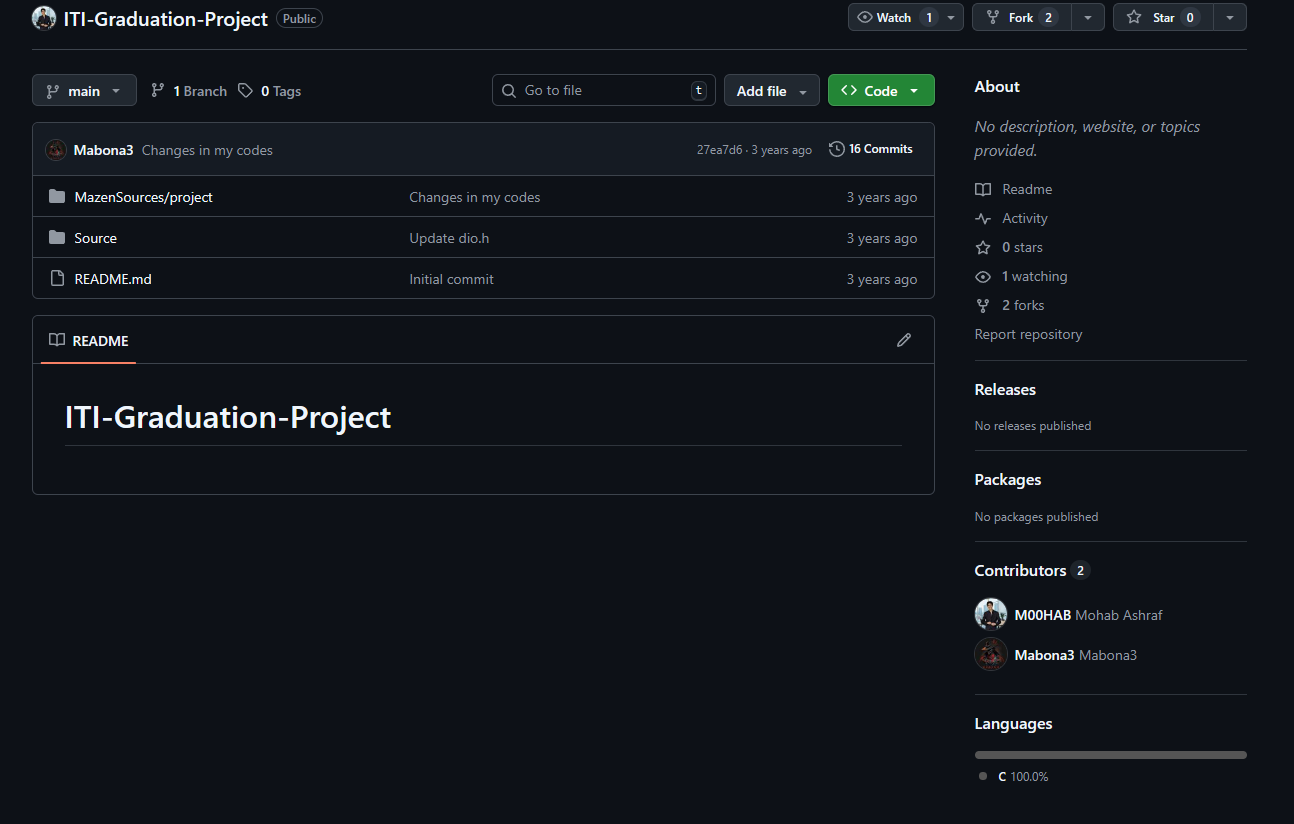1294x824 pixels.
Task: Open the 1 Branch link
Action: pyautogui.click(x=189, y=91)
